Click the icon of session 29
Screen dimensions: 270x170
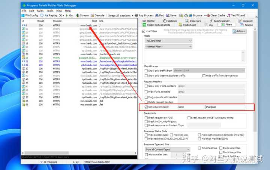23,65
